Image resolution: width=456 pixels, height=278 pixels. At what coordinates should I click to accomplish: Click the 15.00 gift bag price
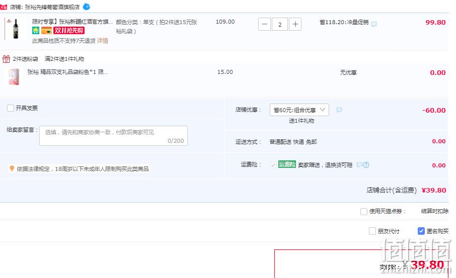click(x=225, y=72)
